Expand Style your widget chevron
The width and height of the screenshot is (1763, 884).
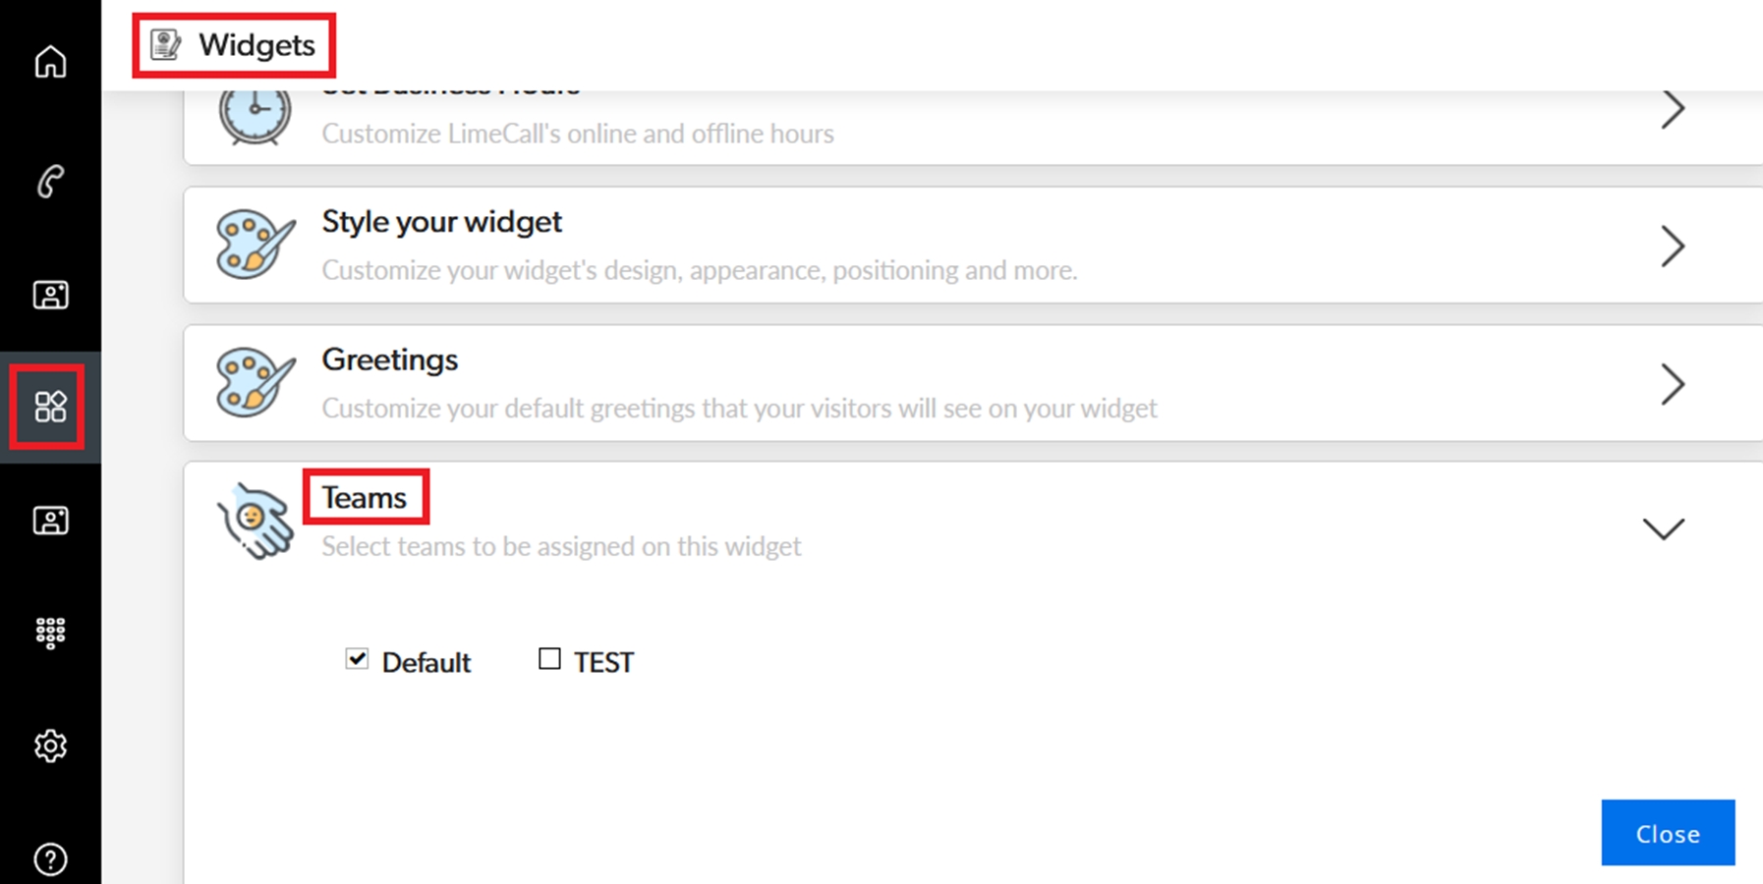click(x=1673, y=247)
